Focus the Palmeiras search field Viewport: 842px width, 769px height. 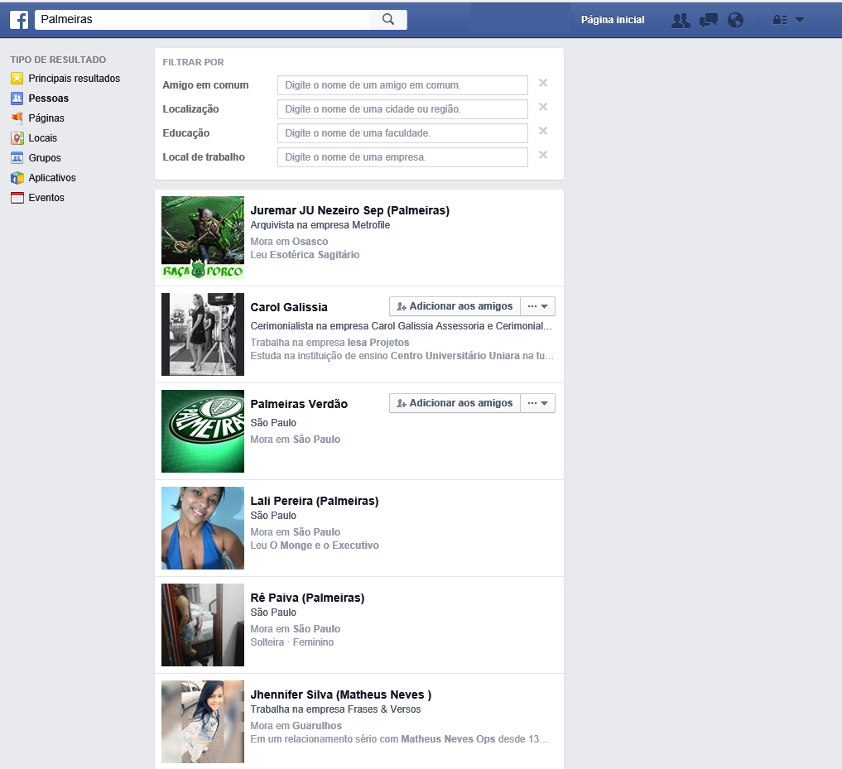[x=203, y=20]
